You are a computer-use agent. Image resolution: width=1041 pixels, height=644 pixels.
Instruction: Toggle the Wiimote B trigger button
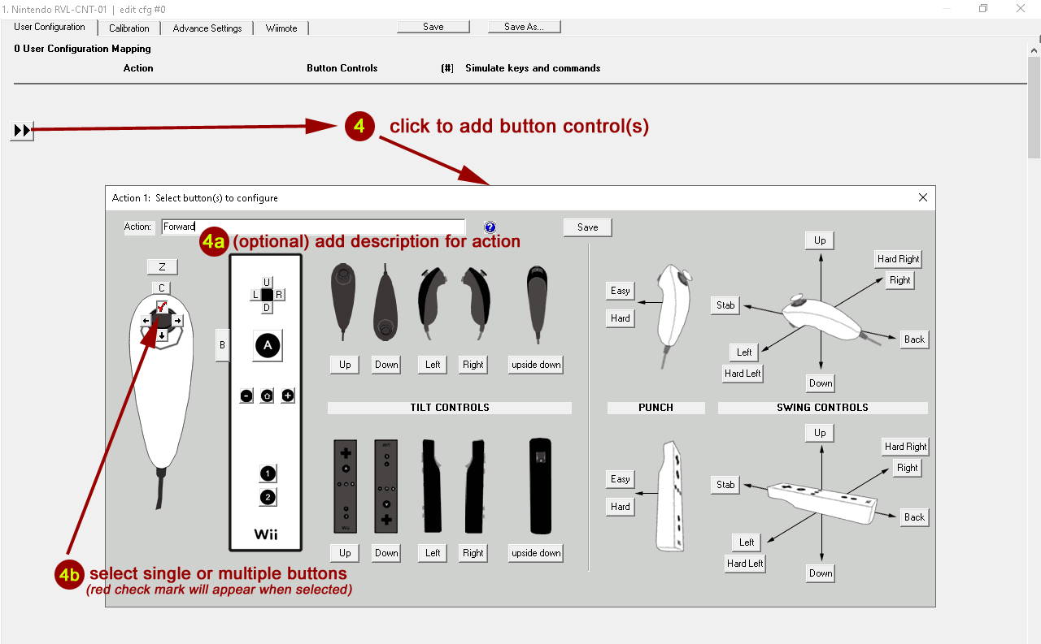point(221,345)
